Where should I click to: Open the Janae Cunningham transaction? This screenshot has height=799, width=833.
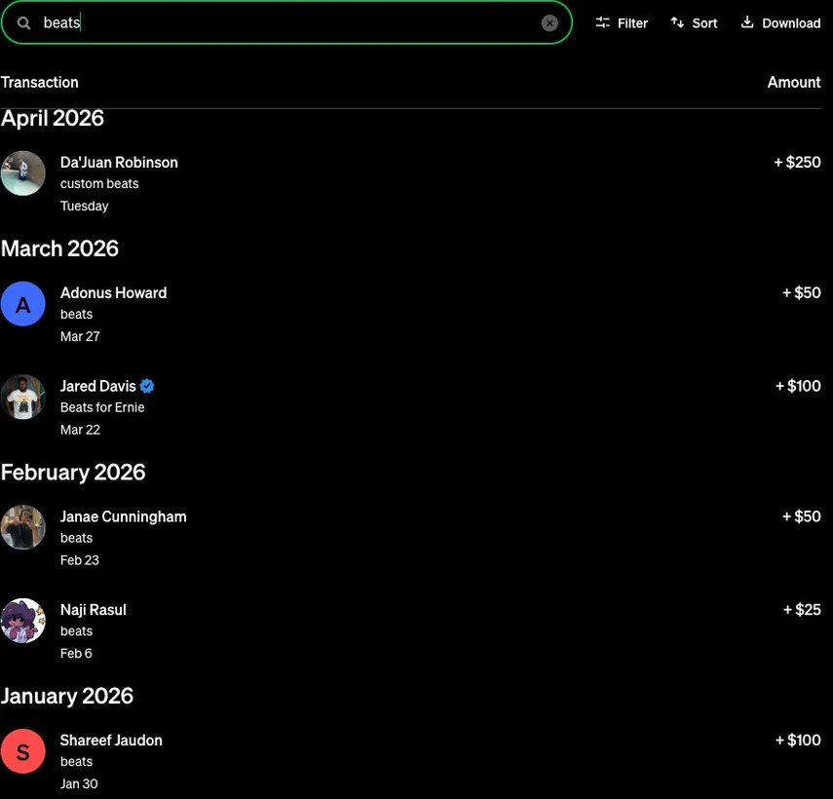[x=411, y=538]
